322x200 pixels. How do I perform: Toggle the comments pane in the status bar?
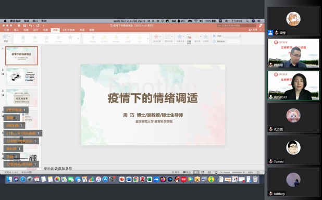(x=187, y=172)
